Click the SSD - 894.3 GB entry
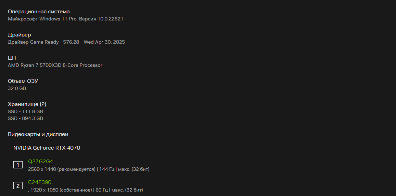Image resolution: width=396 pixels, height=196 pixels. tap(26, 118)
